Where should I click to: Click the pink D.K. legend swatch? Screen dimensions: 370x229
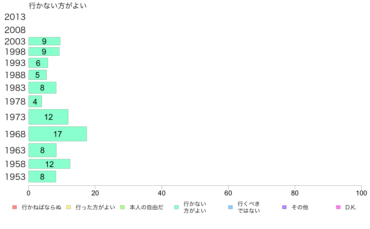(338, 207)
